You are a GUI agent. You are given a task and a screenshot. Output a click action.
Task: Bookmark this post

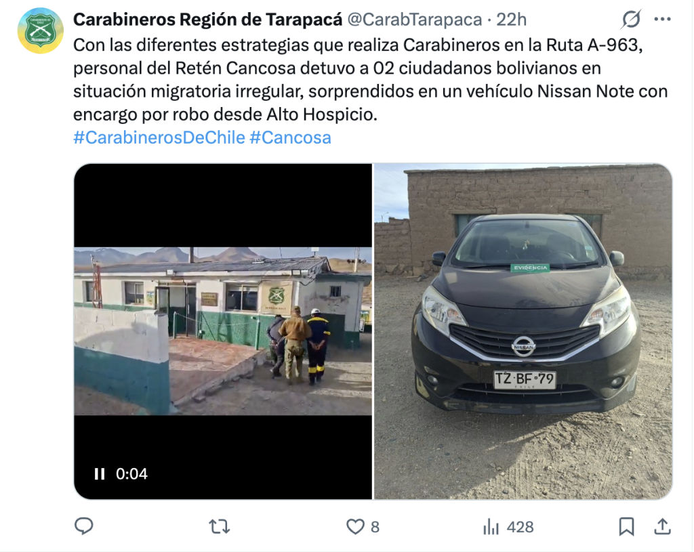coord(626,526)
